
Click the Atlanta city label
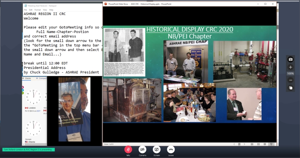coord(32,142)
